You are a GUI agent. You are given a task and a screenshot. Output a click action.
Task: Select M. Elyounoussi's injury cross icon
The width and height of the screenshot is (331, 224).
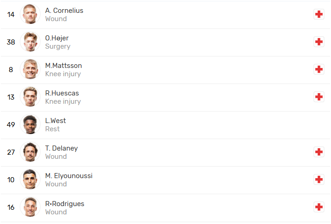point(319,179)
